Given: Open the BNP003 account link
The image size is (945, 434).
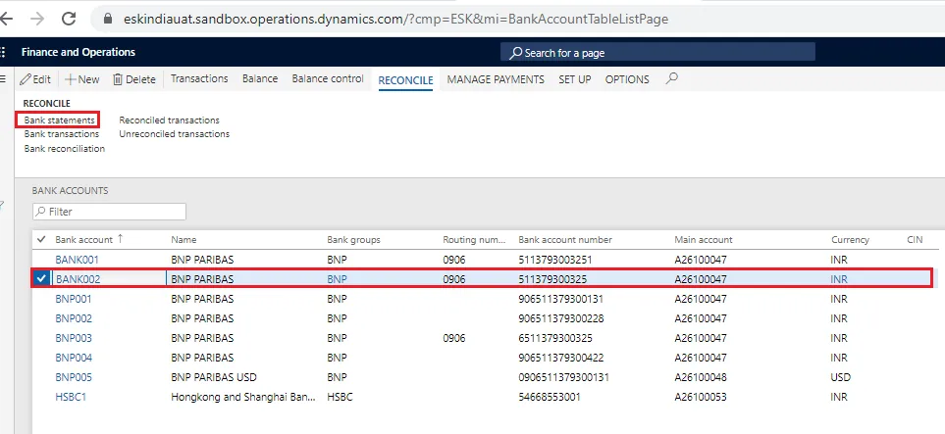Looking at the screenshot, I should [74, 338].
